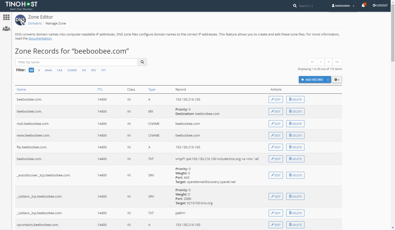This screenshot has width=395, height=230.
Task: Filter records by MX type
Action: pos(84,70)
